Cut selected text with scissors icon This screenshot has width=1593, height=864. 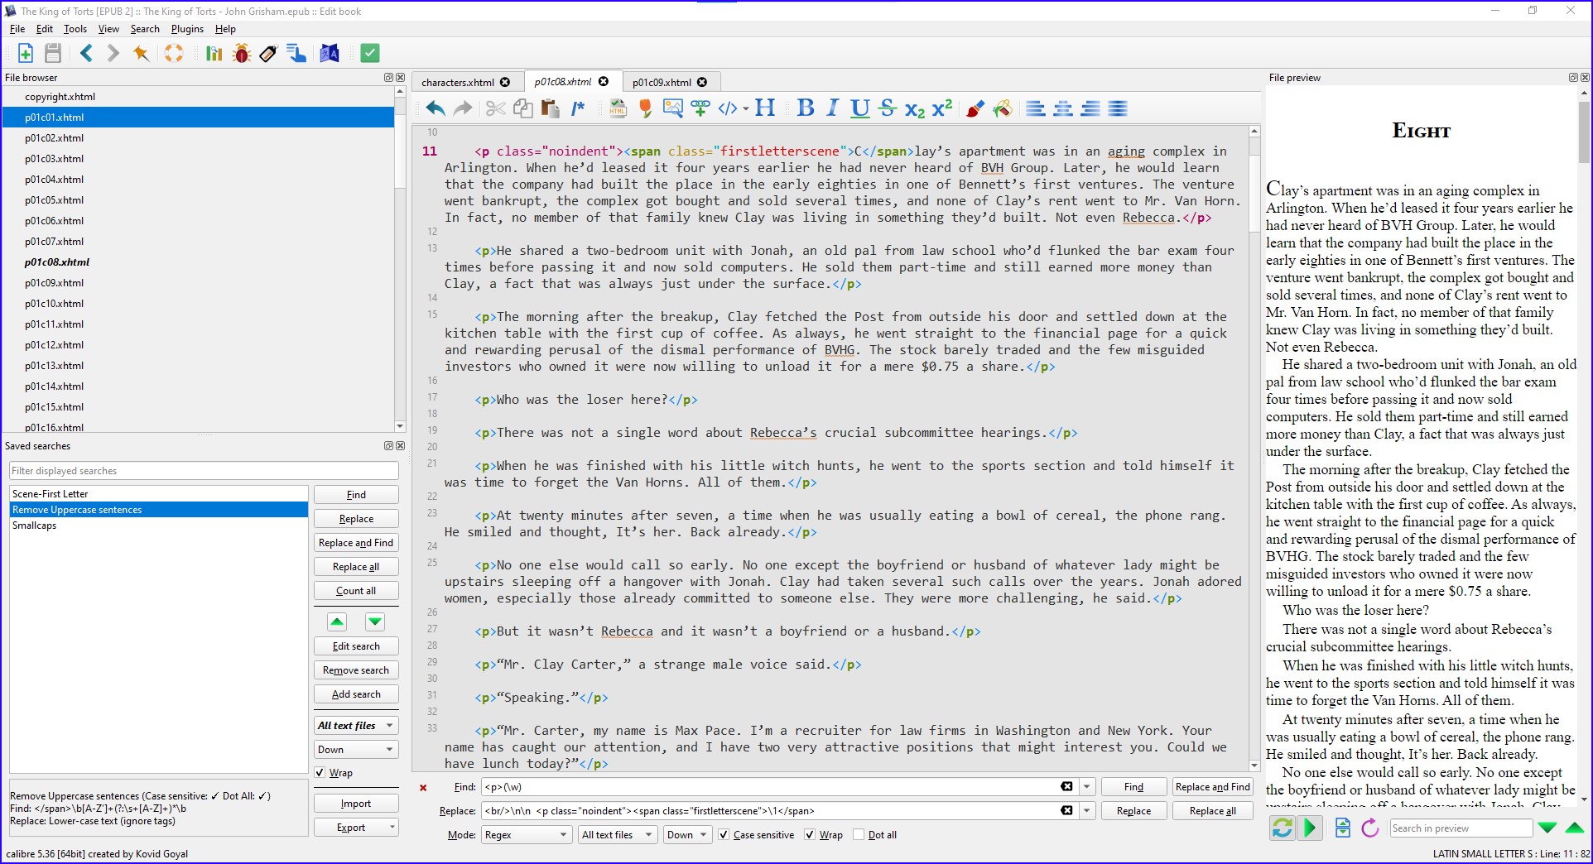[x=495, y=108]
